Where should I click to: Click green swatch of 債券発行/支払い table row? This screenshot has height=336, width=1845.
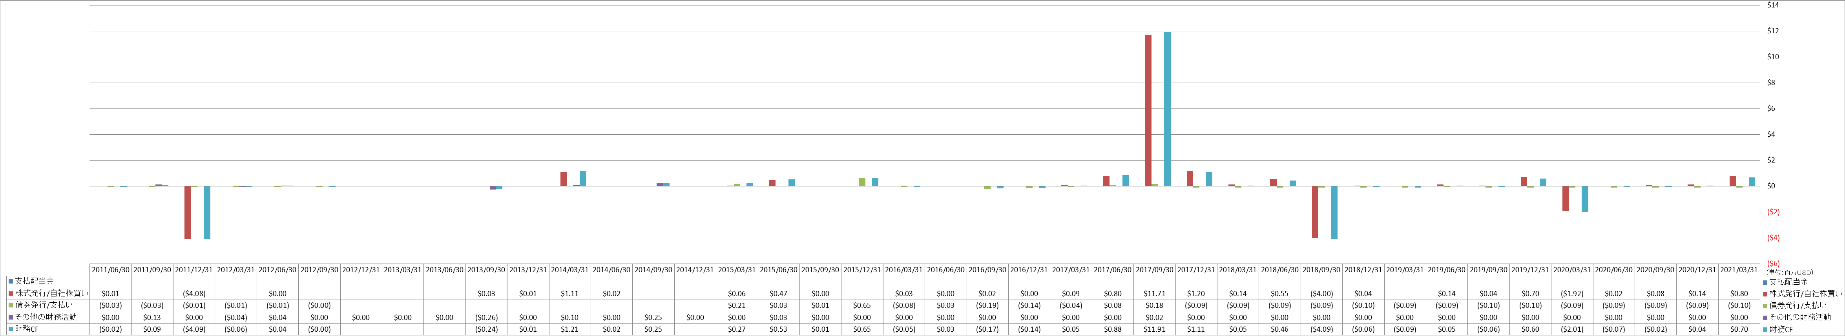pos(11,305)
